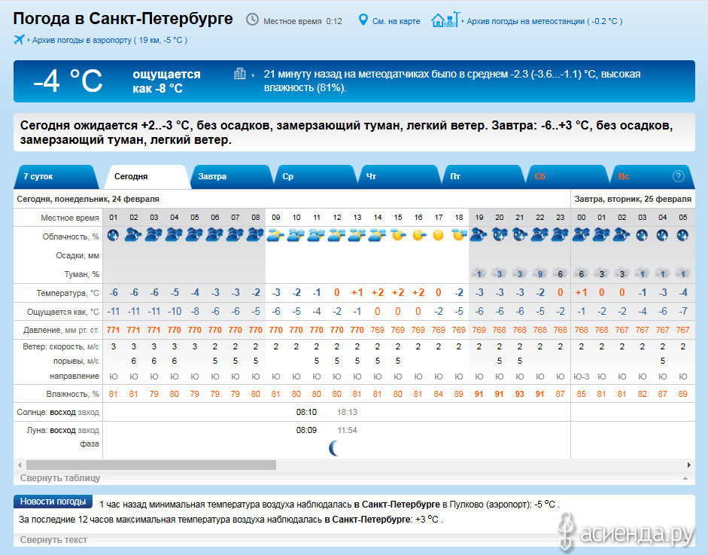Click the airplane icon for airport archive
The width and height of the screenshot is (708, 555).
click(20, 40)
